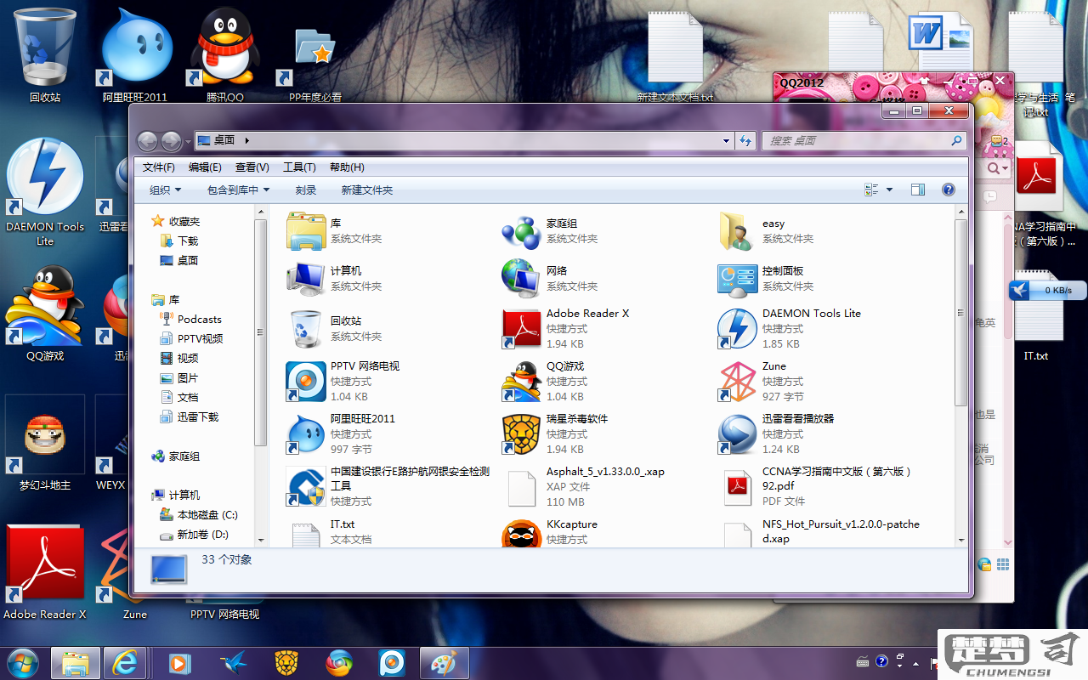Select 控制面板 control panel item
This screenshot has width=1088, height=680.
[765, 279]
